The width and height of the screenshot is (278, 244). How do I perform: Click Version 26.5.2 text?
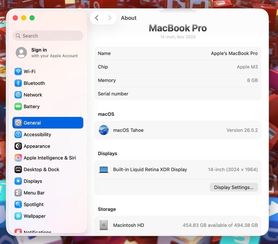pos(242,130)
